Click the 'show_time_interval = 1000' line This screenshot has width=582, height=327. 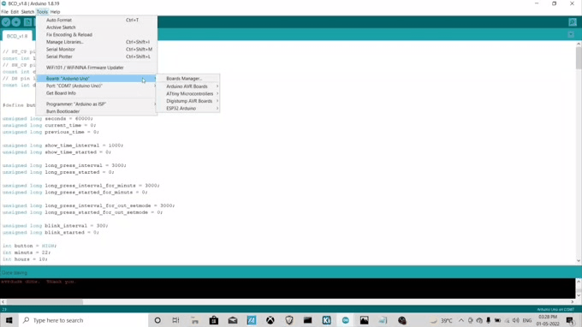click(x=62, y=146)
